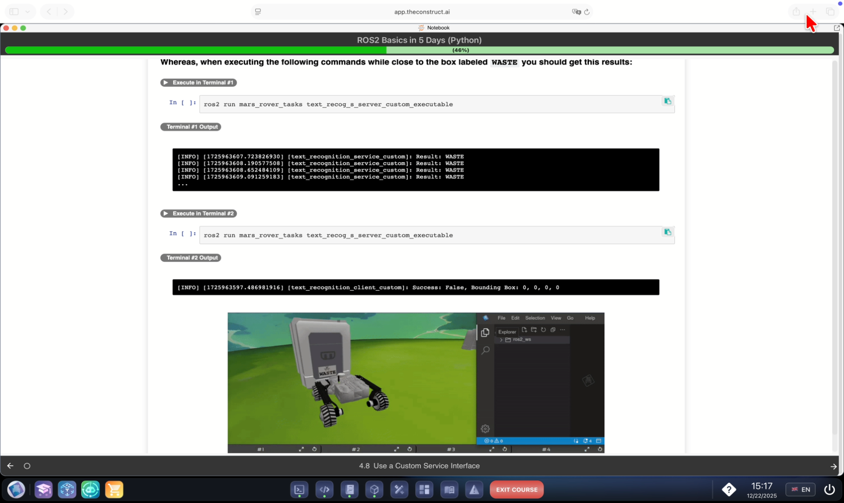The height and width of the screenshot is (503, 844).
Task: Open the window layout grid icon
Action: (424, 490)
